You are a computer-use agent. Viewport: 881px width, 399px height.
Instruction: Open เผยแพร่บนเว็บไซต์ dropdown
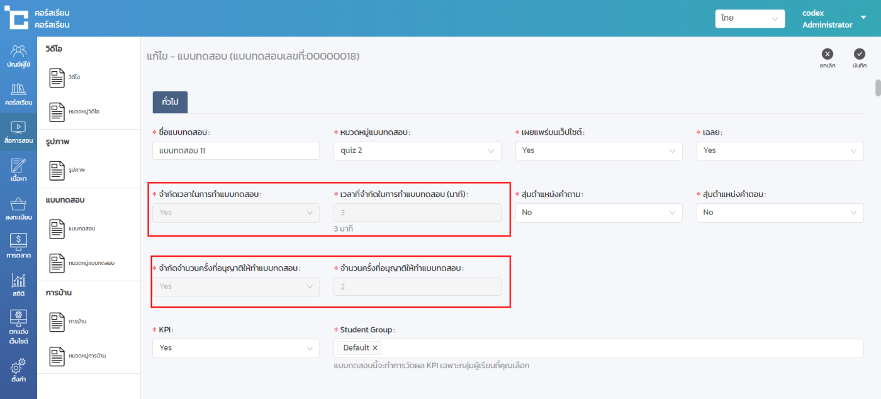click(x=598, y=150)
